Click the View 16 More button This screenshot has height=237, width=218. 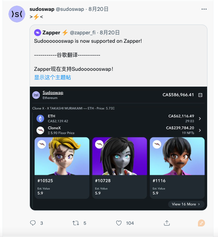tap(186, 204)
